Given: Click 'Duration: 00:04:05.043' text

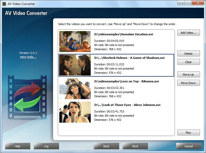Looking at the screenshot, I should tap(109, 41).
